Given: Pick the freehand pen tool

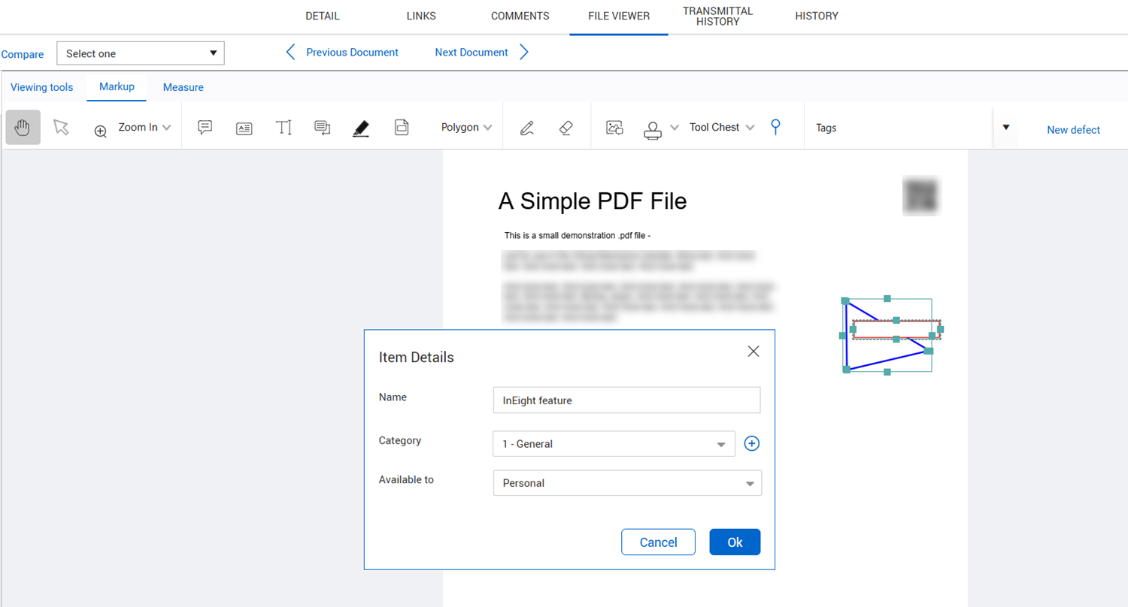Looking at the screenshot, I should [x=527, y=128].
